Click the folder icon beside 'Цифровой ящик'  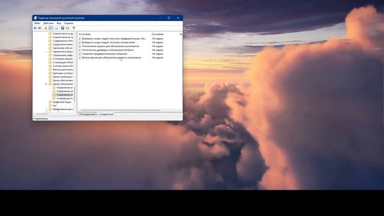50,102
